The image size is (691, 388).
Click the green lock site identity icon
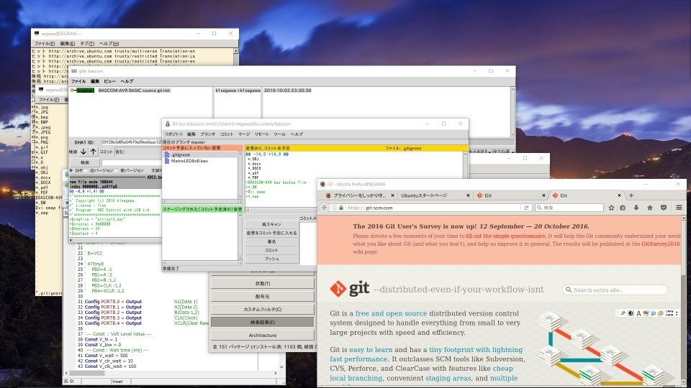pyautogui.click(x=341, y=208)
